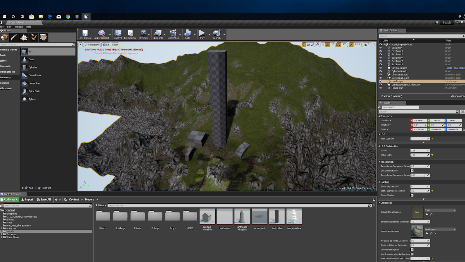
Task: Open Source Control from the toolbar
Action: click(x=101, y=34)
